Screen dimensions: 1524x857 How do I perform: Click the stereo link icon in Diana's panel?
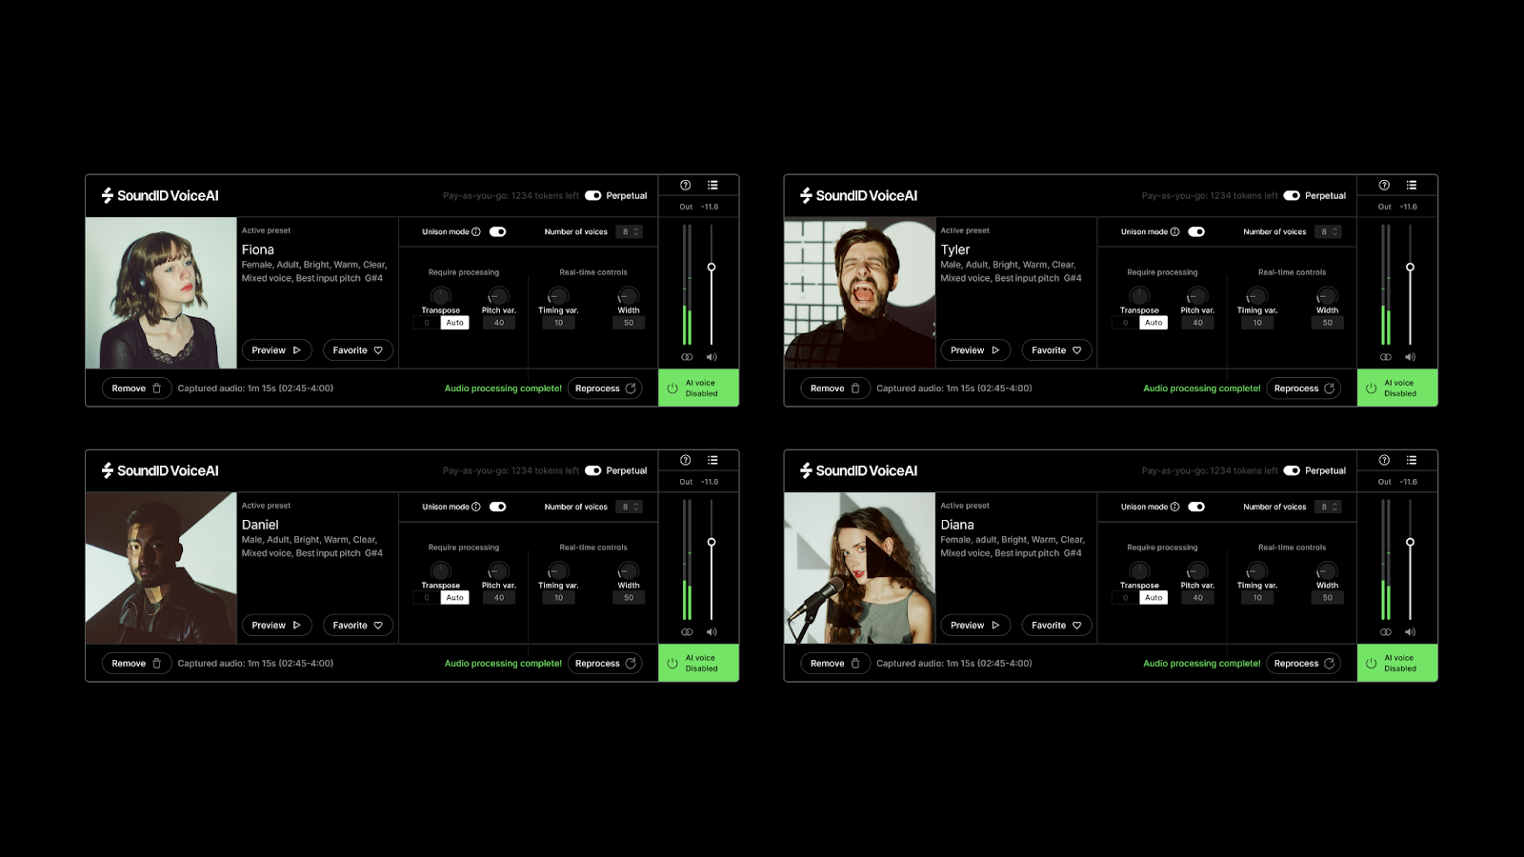(1386, 632)
